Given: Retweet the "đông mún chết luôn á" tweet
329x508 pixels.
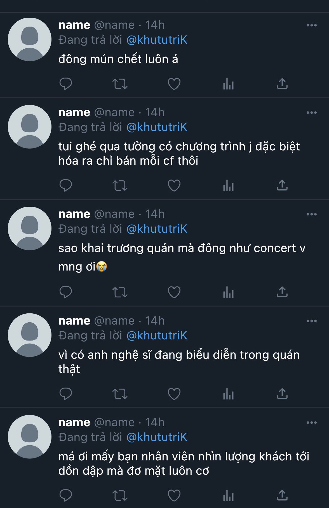Looking at the screenshot, I should 120,84.
